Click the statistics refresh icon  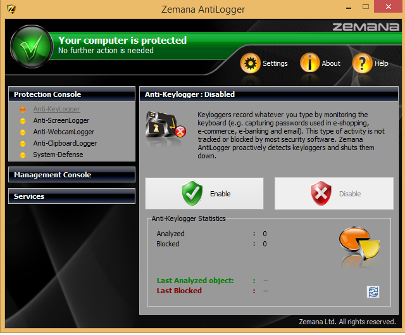pyautogui.click(x=373, y=292)
